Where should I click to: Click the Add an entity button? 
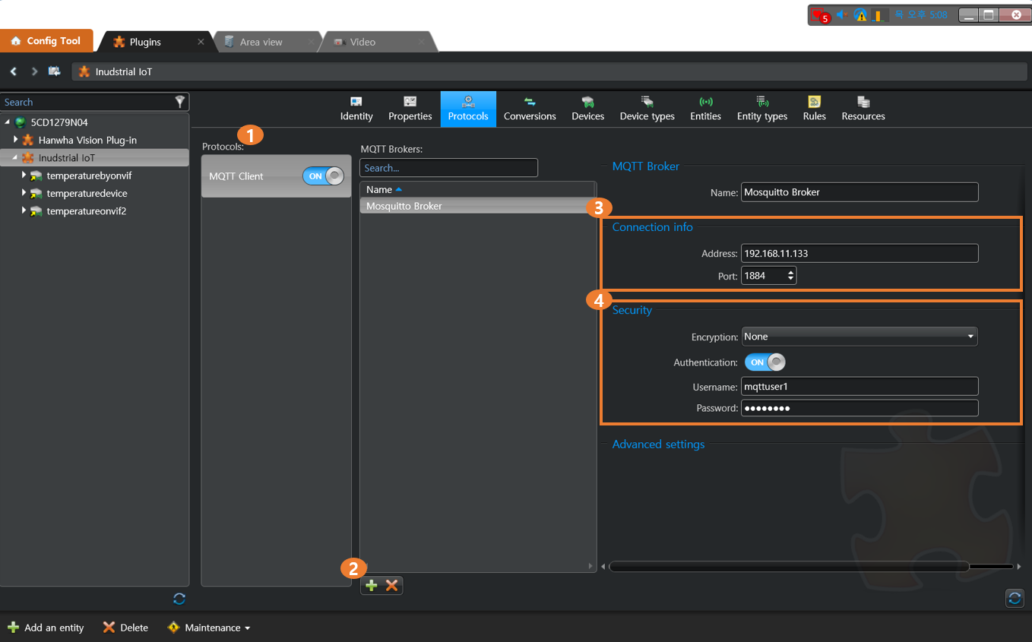pyautogui.click(x=46, y=628)
